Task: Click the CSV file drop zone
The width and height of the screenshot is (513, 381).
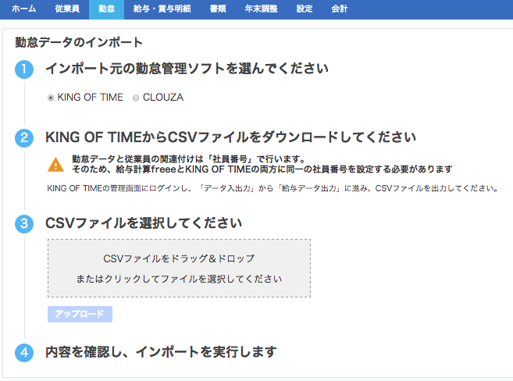Action: [x=179, y=268]
